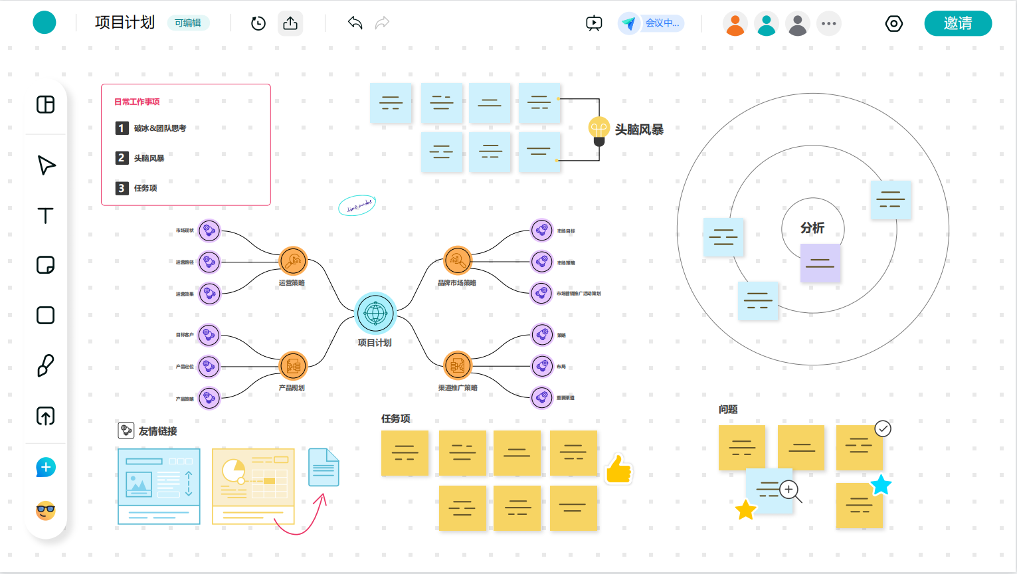Click the teal circle app logo

[45, 23]
